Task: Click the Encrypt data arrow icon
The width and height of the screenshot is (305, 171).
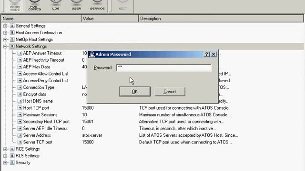Action: coord(20,94)
